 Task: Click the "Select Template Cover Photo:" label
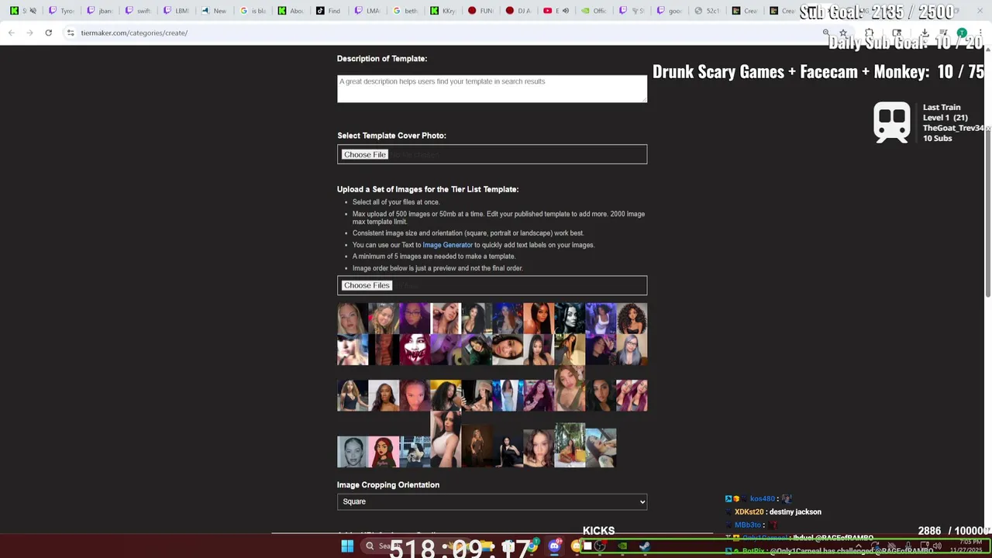[x=391, y=136]
